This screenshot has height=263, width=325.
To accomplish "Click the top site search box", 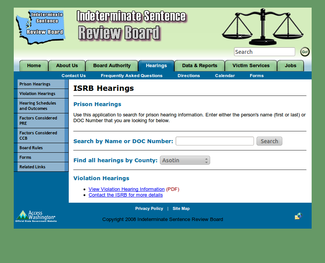I will [264, 52].
